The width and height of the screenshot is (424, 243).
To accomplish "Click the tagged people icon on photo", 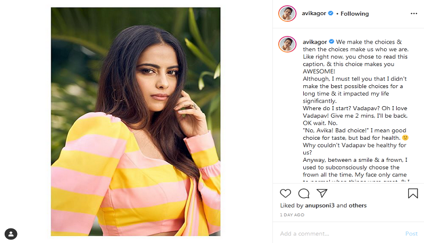I will (x=11, y=234).
